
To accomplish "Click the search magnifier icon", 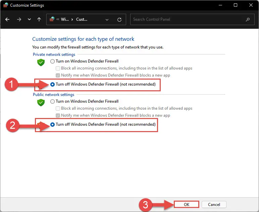I will click(x=248, y=19).
